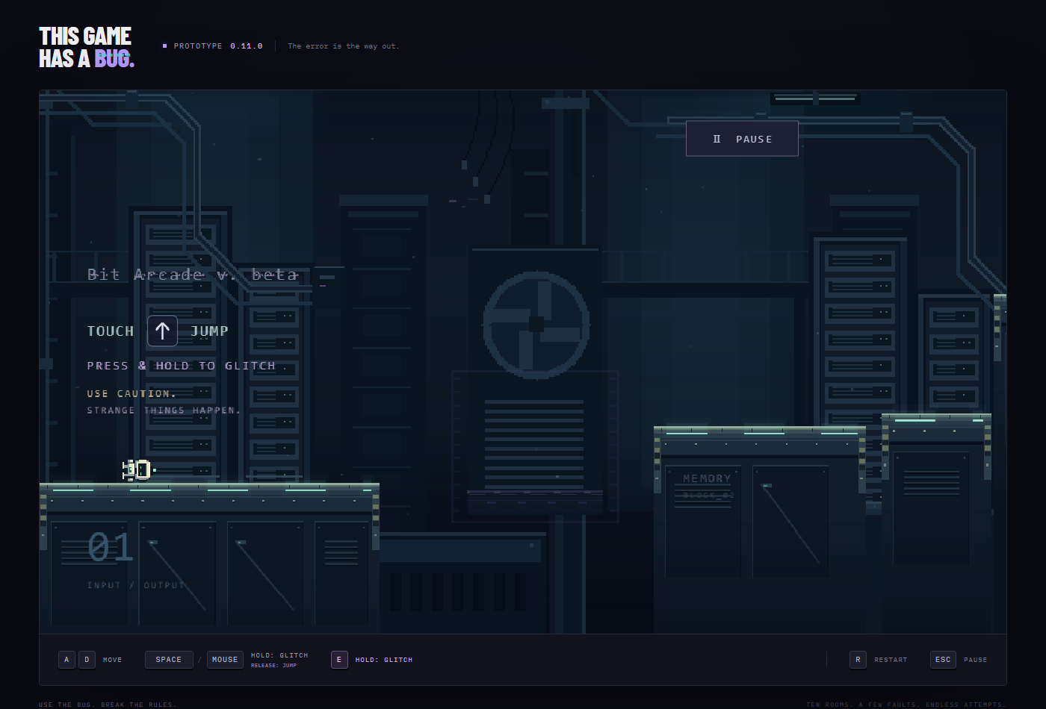This screenshot has height=709, width=1046.
Task: Click the large ventilation fan in the game
Action: 536,324
